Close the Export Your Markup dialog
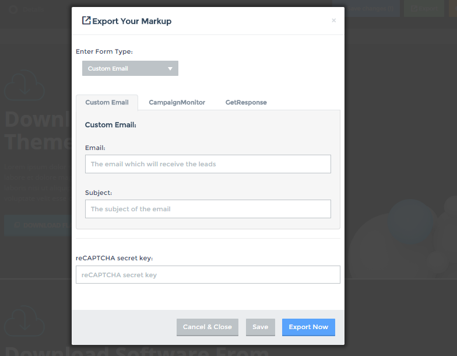Image resolution: width=457 pixels, height=356 pixels. click(333, 20)
